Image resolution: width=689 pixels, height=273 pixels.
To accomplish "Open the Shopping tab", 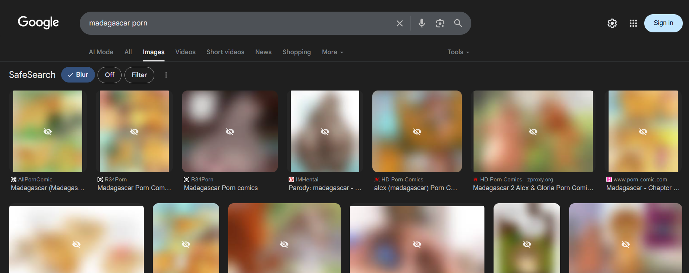I will click(297, 52).
